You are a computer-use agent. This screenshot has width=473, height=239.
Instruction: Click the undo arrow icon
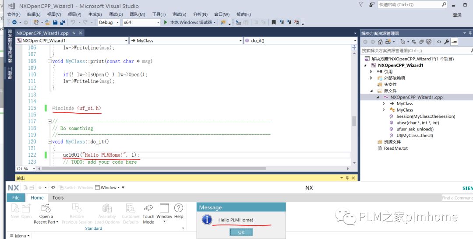(x=73, y=22)
